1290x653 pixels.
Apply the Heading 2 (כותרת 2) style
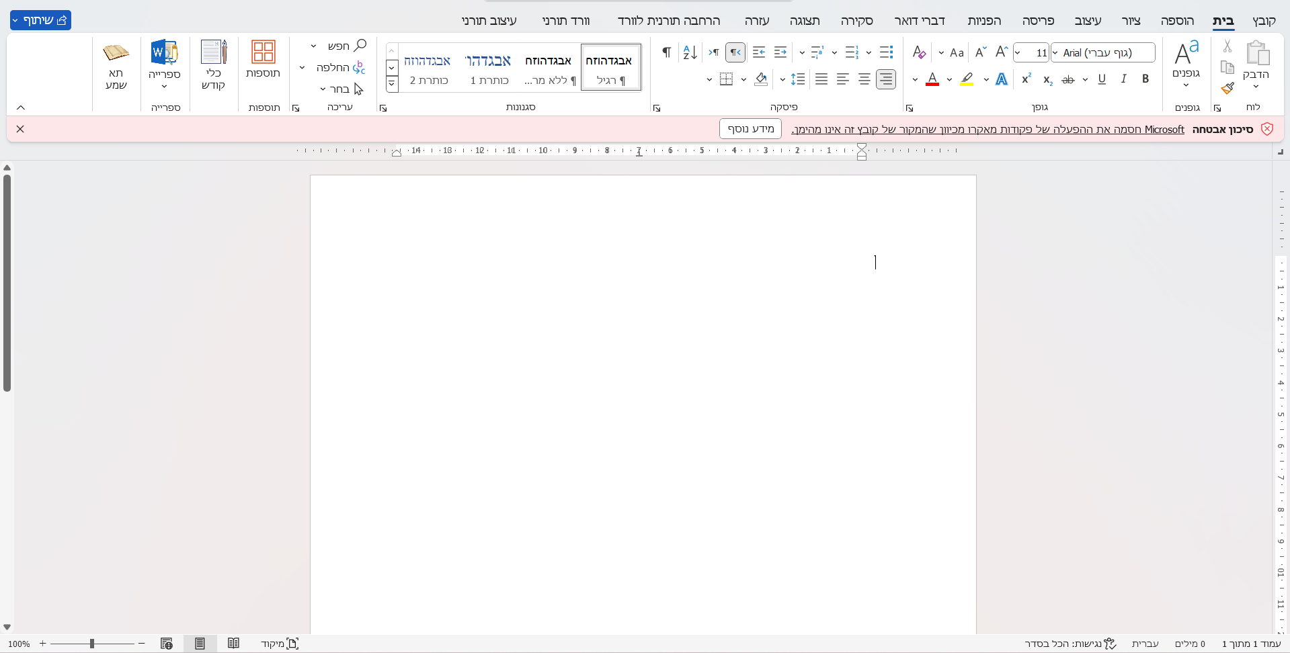point(428,67)
